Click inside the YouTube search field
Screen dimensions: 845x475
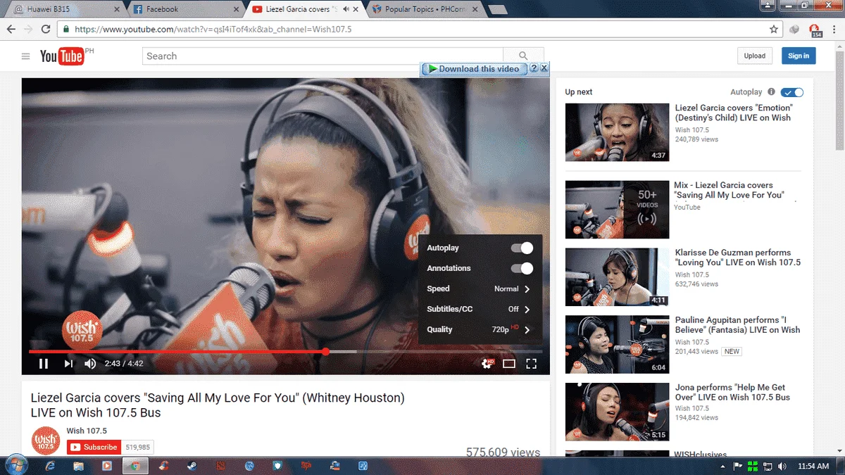pos(323,56)
